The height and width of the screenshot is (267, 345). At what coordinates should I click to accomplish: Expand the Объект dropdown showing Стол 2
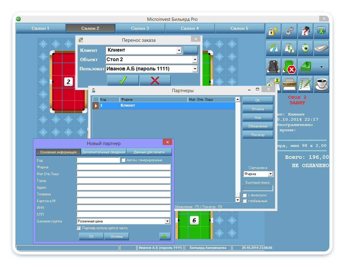(x=195, y=60)
